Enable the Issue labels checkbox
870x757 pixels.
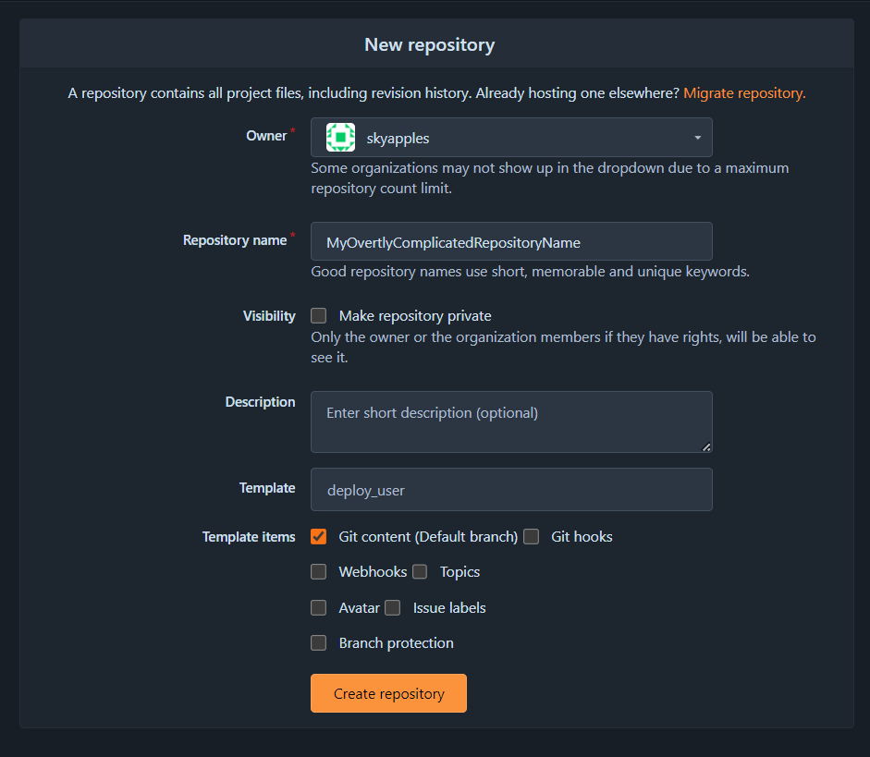click(x=392, y=608)
